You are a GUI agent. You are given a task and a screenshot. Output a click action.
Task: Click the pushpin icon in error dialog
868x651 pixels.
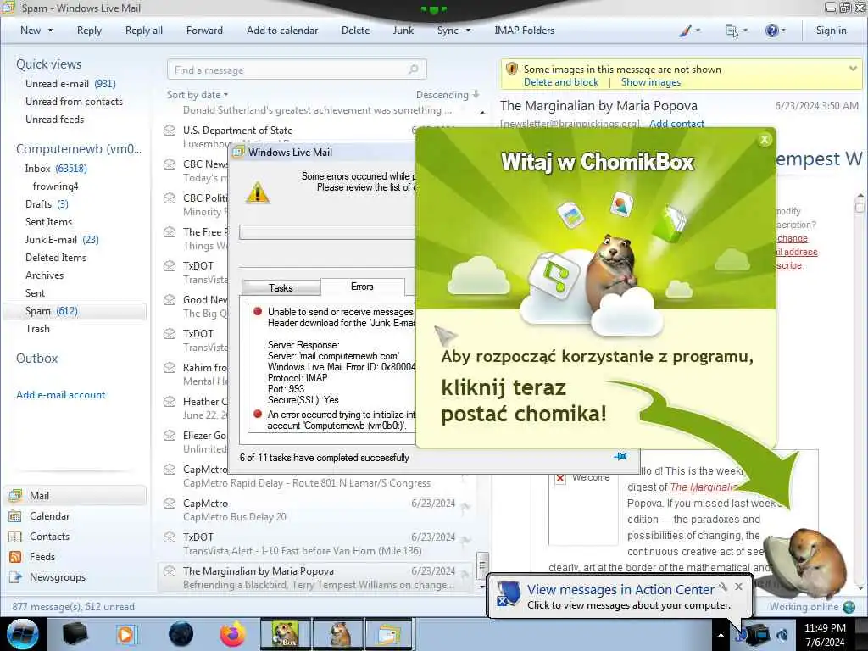[620, 457]
